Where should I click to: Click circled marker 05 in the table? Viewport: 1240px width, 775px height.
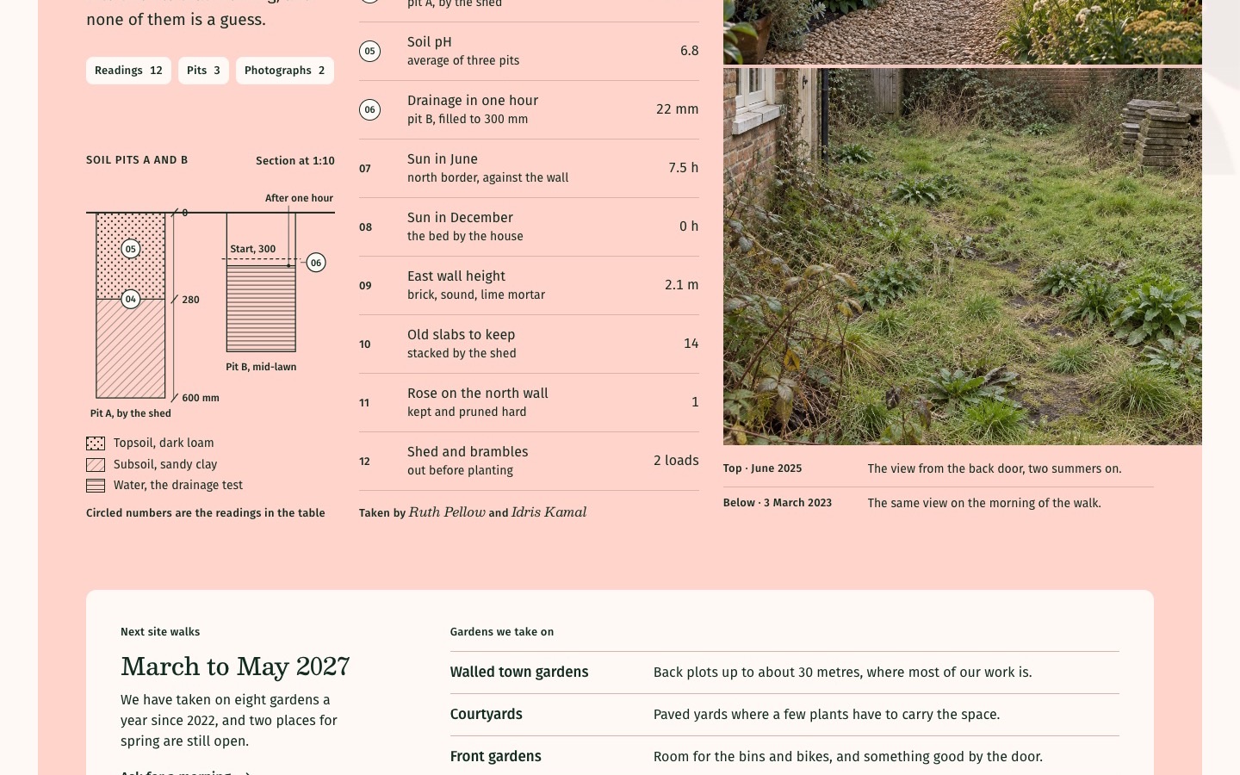(x=369, y=51)
